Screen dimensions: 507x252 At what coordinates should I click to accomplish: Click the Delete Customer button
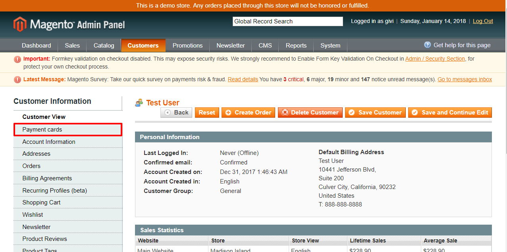310,113
